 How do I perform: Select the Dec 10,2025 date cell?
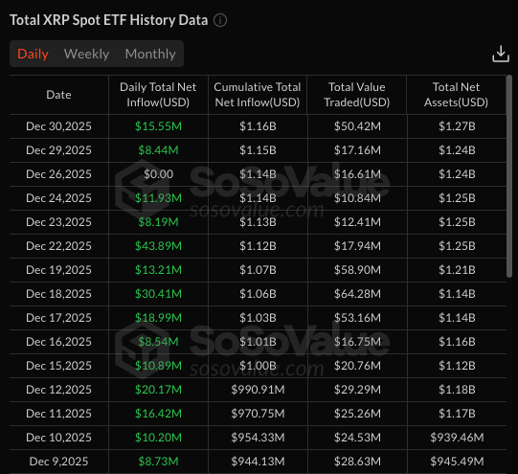point(58,438)
